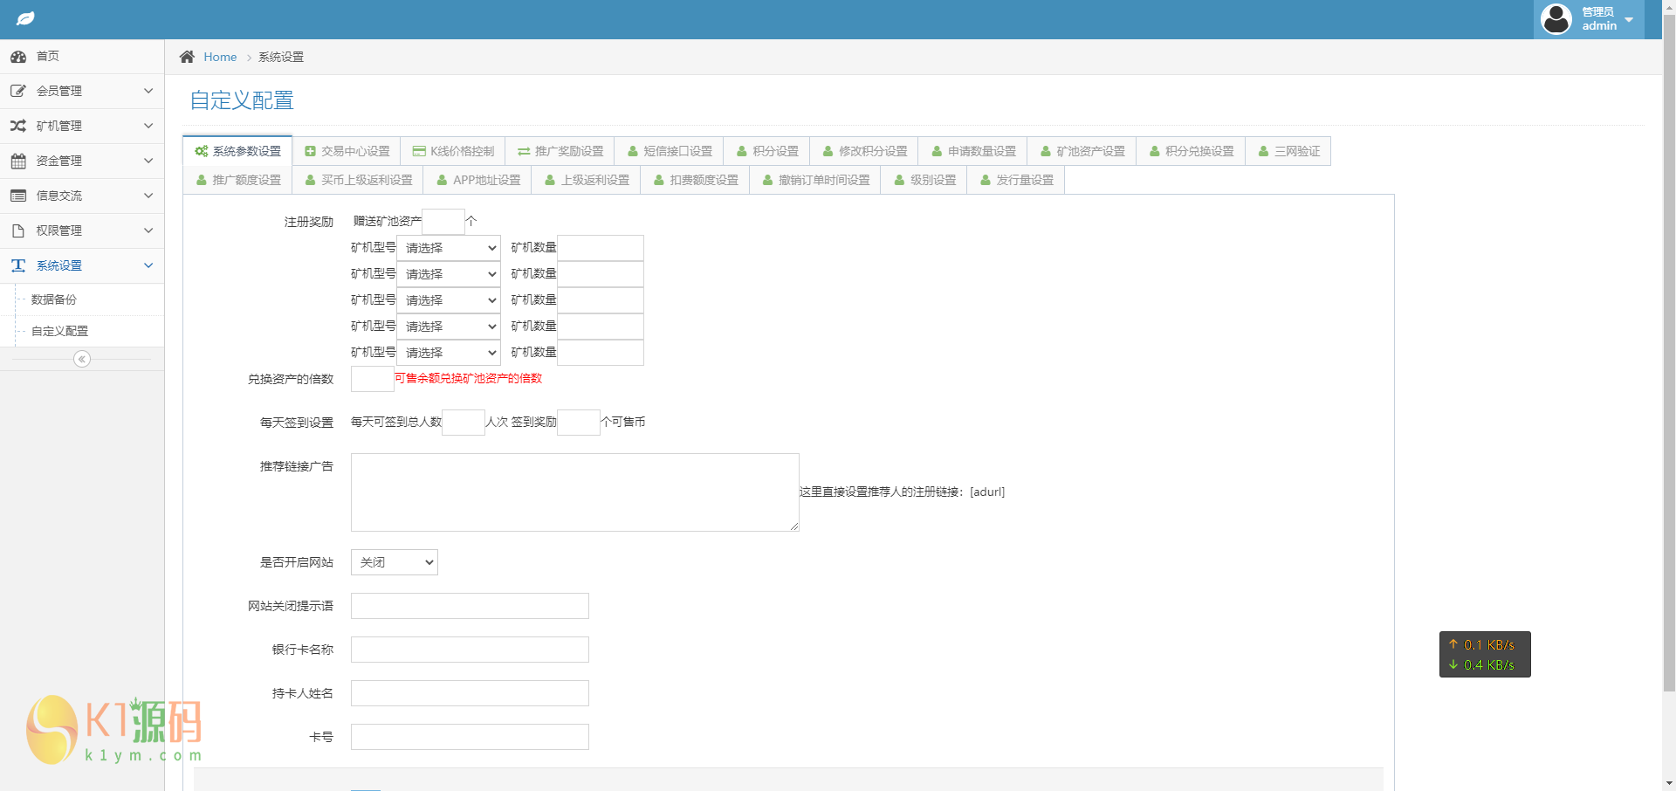This screenshot has width=1676, height=791.
Task: Click the 矿机管理 shuffle icon in sidebar
Action: [x=18, y=126]
